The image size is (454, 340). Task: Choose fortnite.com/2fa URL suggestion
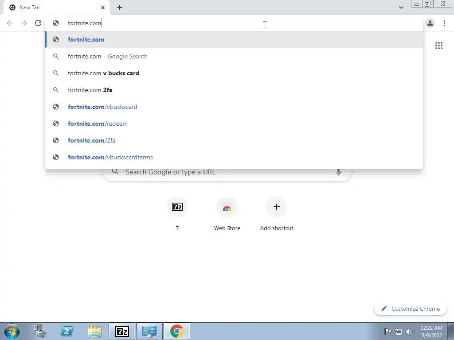click(234, 140)
